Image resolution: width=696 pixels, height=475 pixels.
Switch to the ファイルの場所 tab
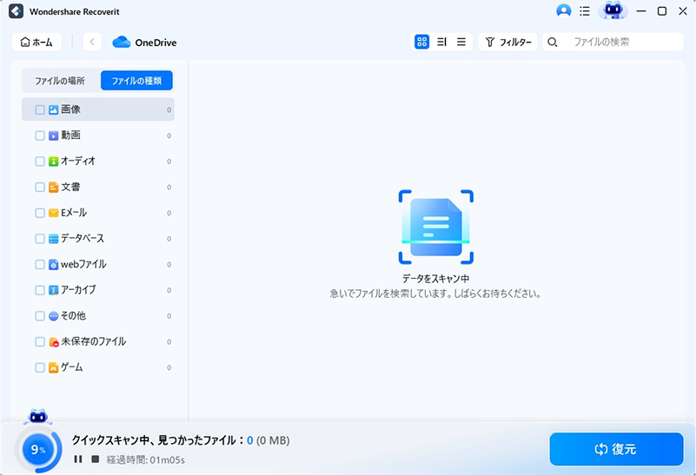60,81
